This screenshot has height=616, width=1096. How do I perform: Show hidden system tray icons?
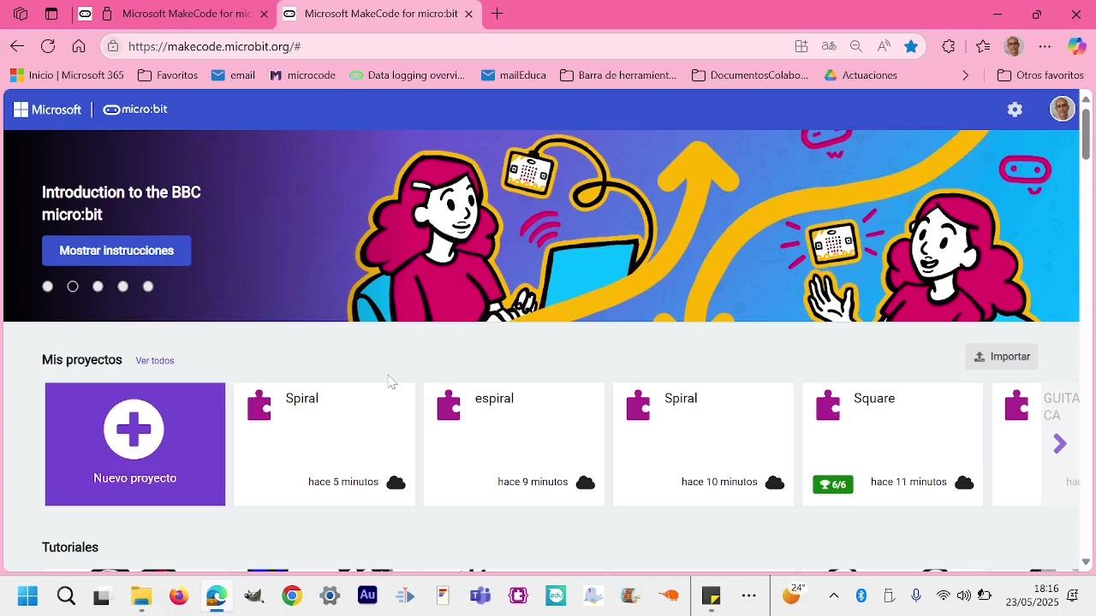pyautogui.click(x=834, y=595)
